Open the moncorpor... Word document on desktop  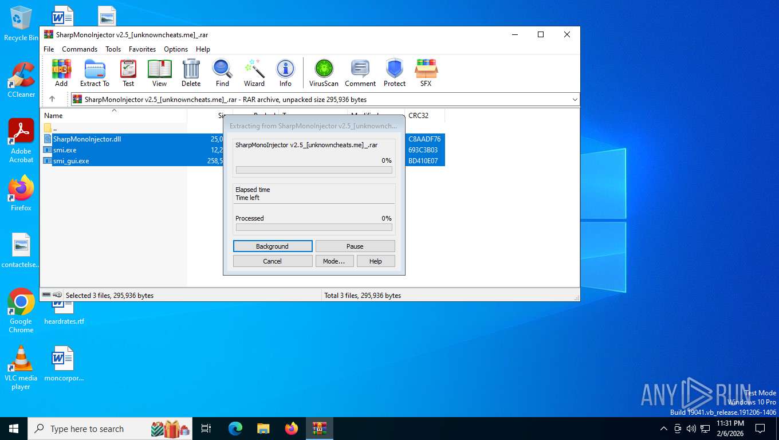click(64, 364)
